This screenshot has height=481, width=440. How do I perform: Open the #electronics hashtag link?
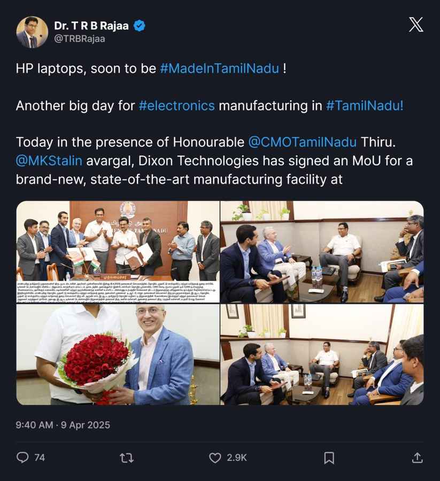tap(176, 105)
